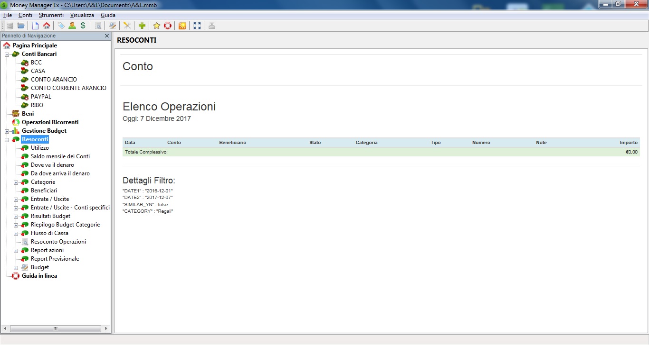Open the Visualizza menu
Image resolution: width=649 pixels, height=345 pixels.
82,15
